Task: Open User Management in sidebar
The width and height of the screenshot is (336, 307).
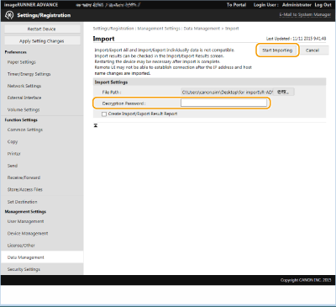Action: (25, 221)
